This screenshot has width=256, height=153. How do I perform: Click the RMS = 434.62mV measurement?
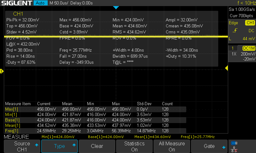[x=129, y=32]
